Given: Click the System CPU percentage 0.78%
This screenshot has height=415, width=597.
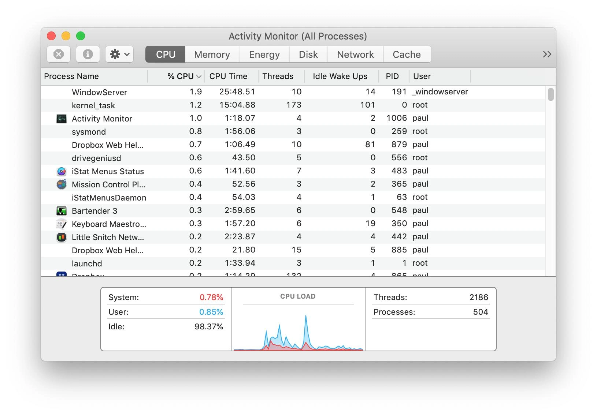Looking at the screenshot, I should click(x=211, y=297).
